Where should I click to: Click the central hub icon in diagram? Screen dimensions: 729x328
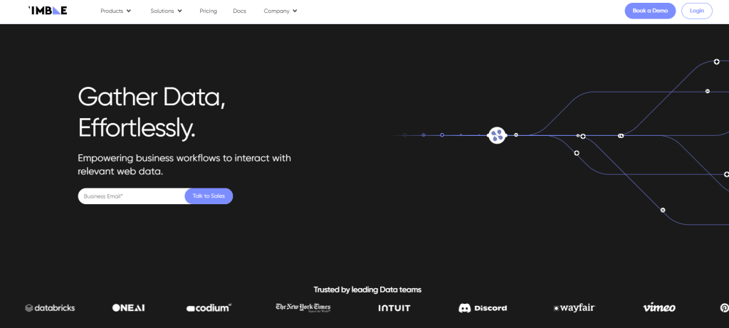496,134
